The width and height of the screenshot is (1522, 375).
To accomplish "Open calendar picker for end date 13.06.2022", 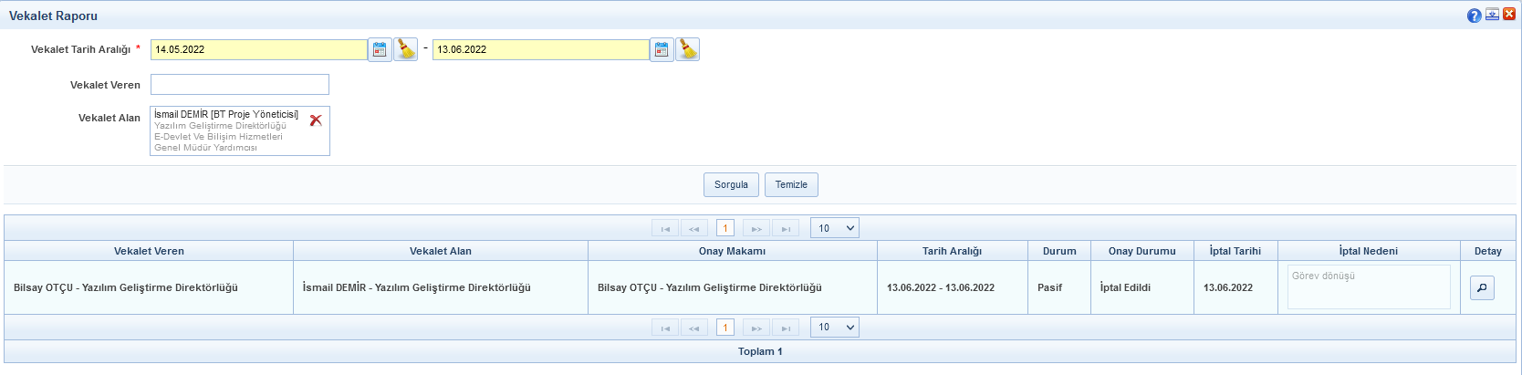I will tap(662, 49).
